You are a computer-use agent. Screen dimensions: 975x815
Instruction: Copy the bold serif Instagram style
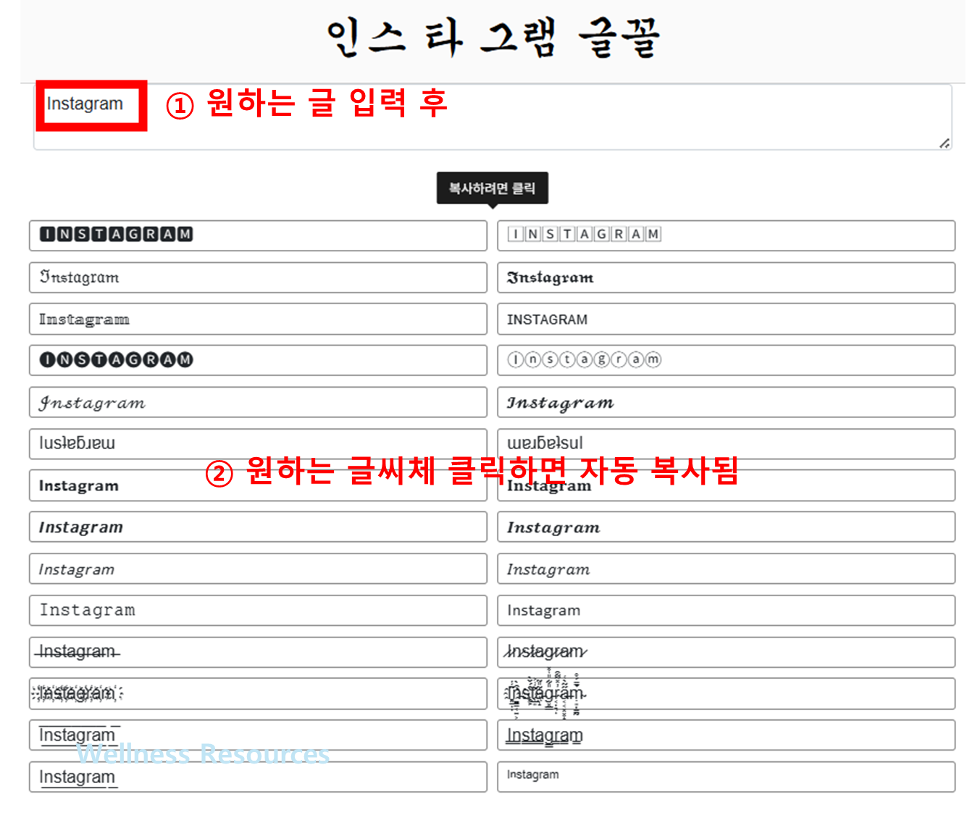tap(726, 485)
